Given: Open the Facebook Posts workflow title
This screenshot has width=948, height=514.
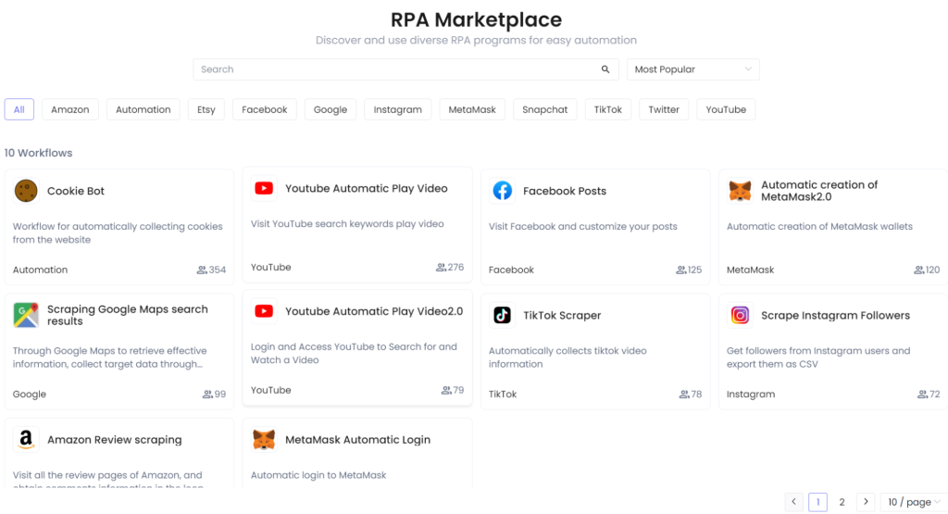Looking at the screenshot, I should point(565,191).
